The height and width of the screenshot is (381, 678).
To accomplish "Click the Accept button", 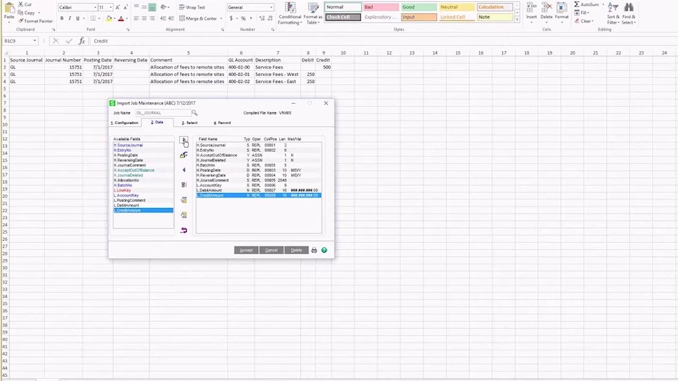I will [246, 250].
